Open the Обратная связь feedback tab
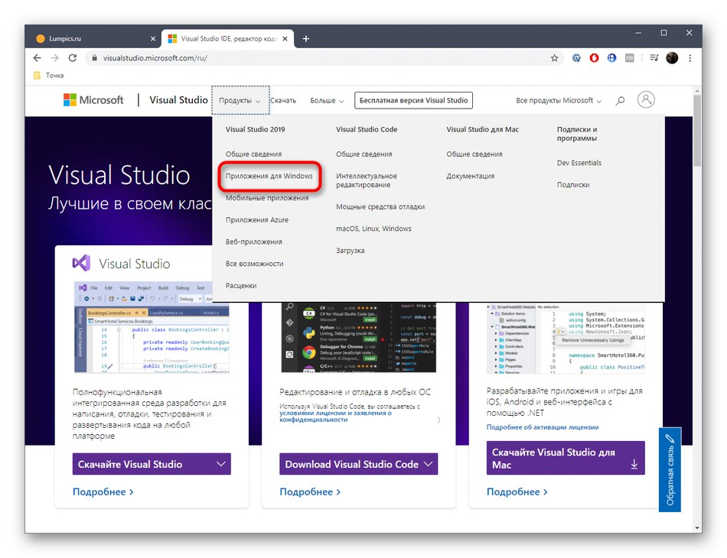 [670, 469]
